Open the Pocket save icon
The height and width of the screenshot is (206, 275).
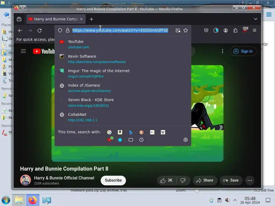(x=206, y=31)
